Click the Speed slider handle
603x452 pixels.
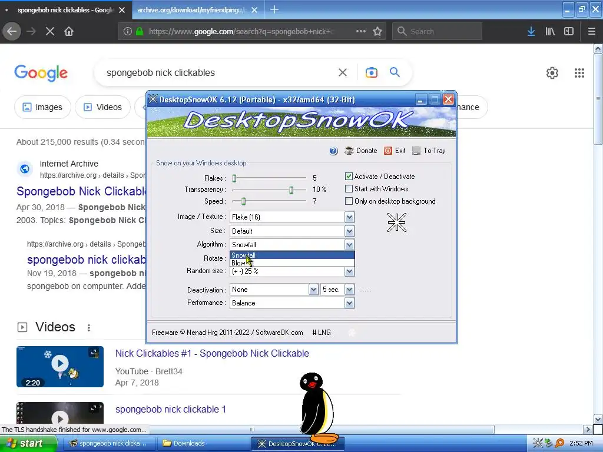pos(243,201)
